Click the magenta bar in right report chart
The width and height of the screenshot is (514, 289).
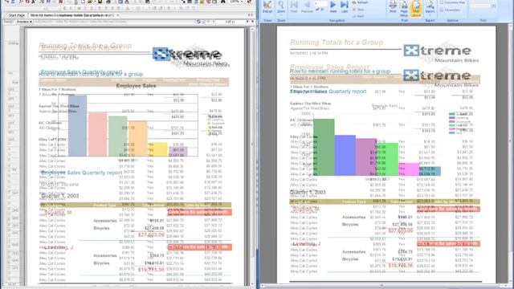pyautogui.click(x=409, y=169)
